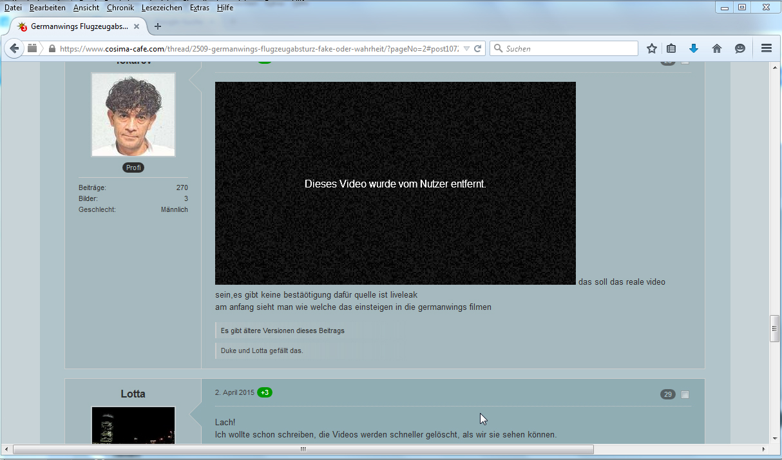Show bookmarks list icon in toolbar
782x460 pixels.
(671, 48)
